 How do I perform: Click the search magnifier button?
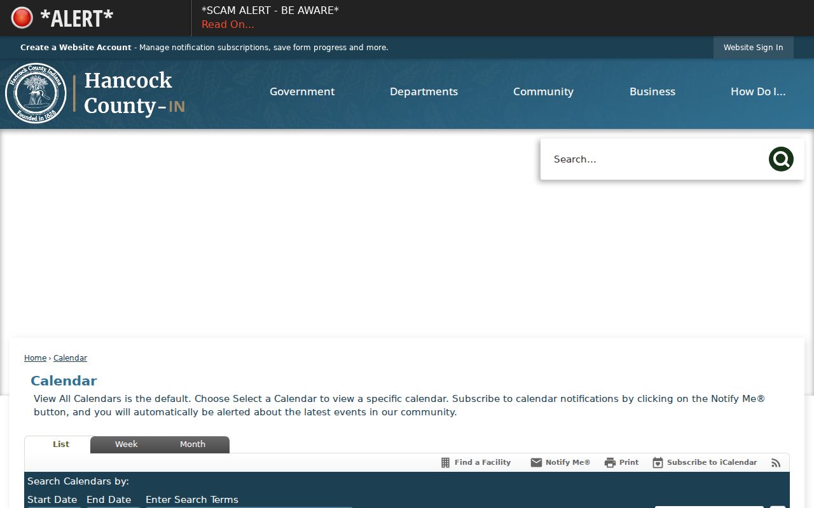pyautogui.click(x=781, y=159)
